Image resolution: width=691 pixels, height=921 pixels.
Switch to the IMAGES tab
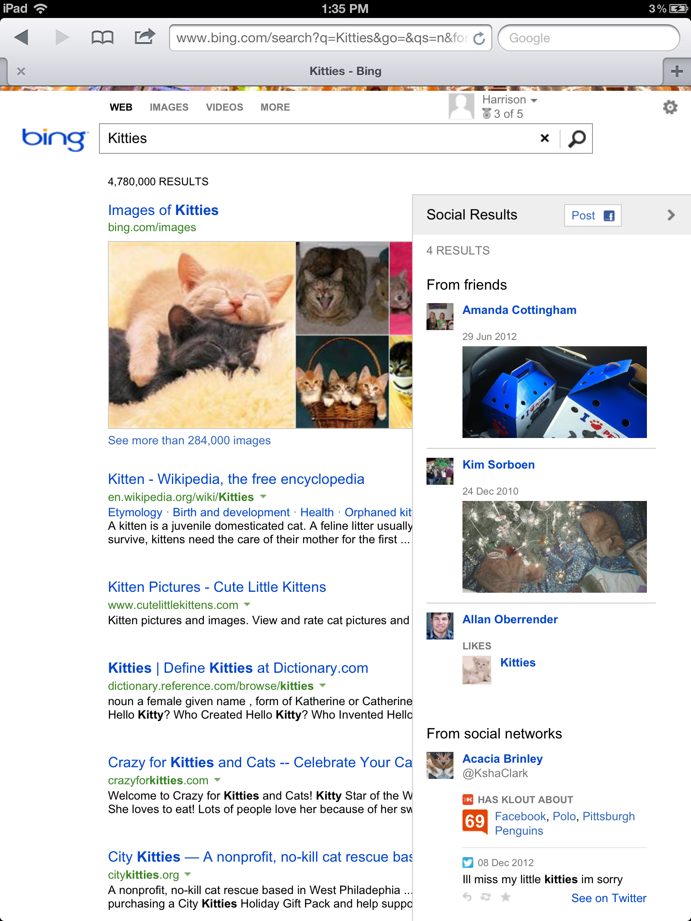point(169,107)
